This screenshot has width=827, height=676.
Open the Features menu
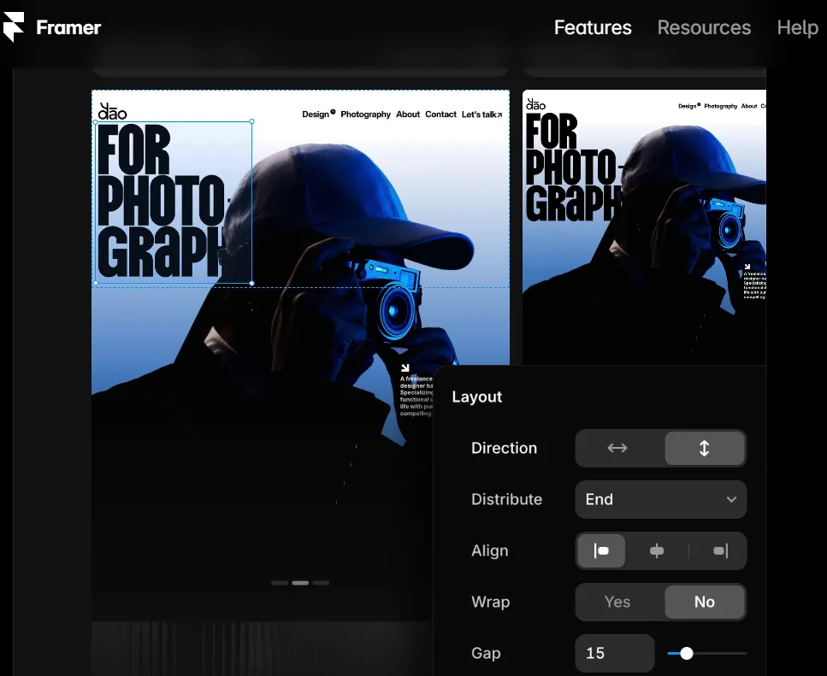(593, 27)
